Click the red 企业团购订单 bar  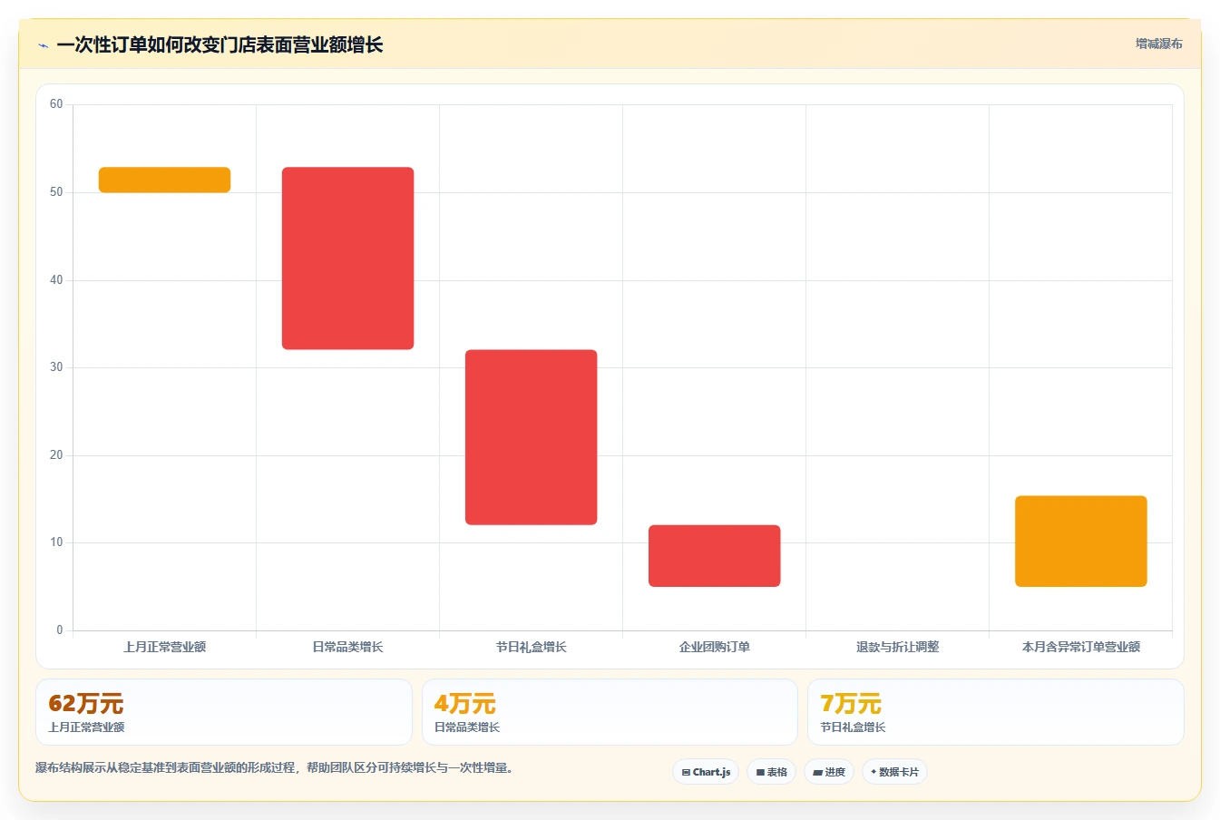click(714, 556)
